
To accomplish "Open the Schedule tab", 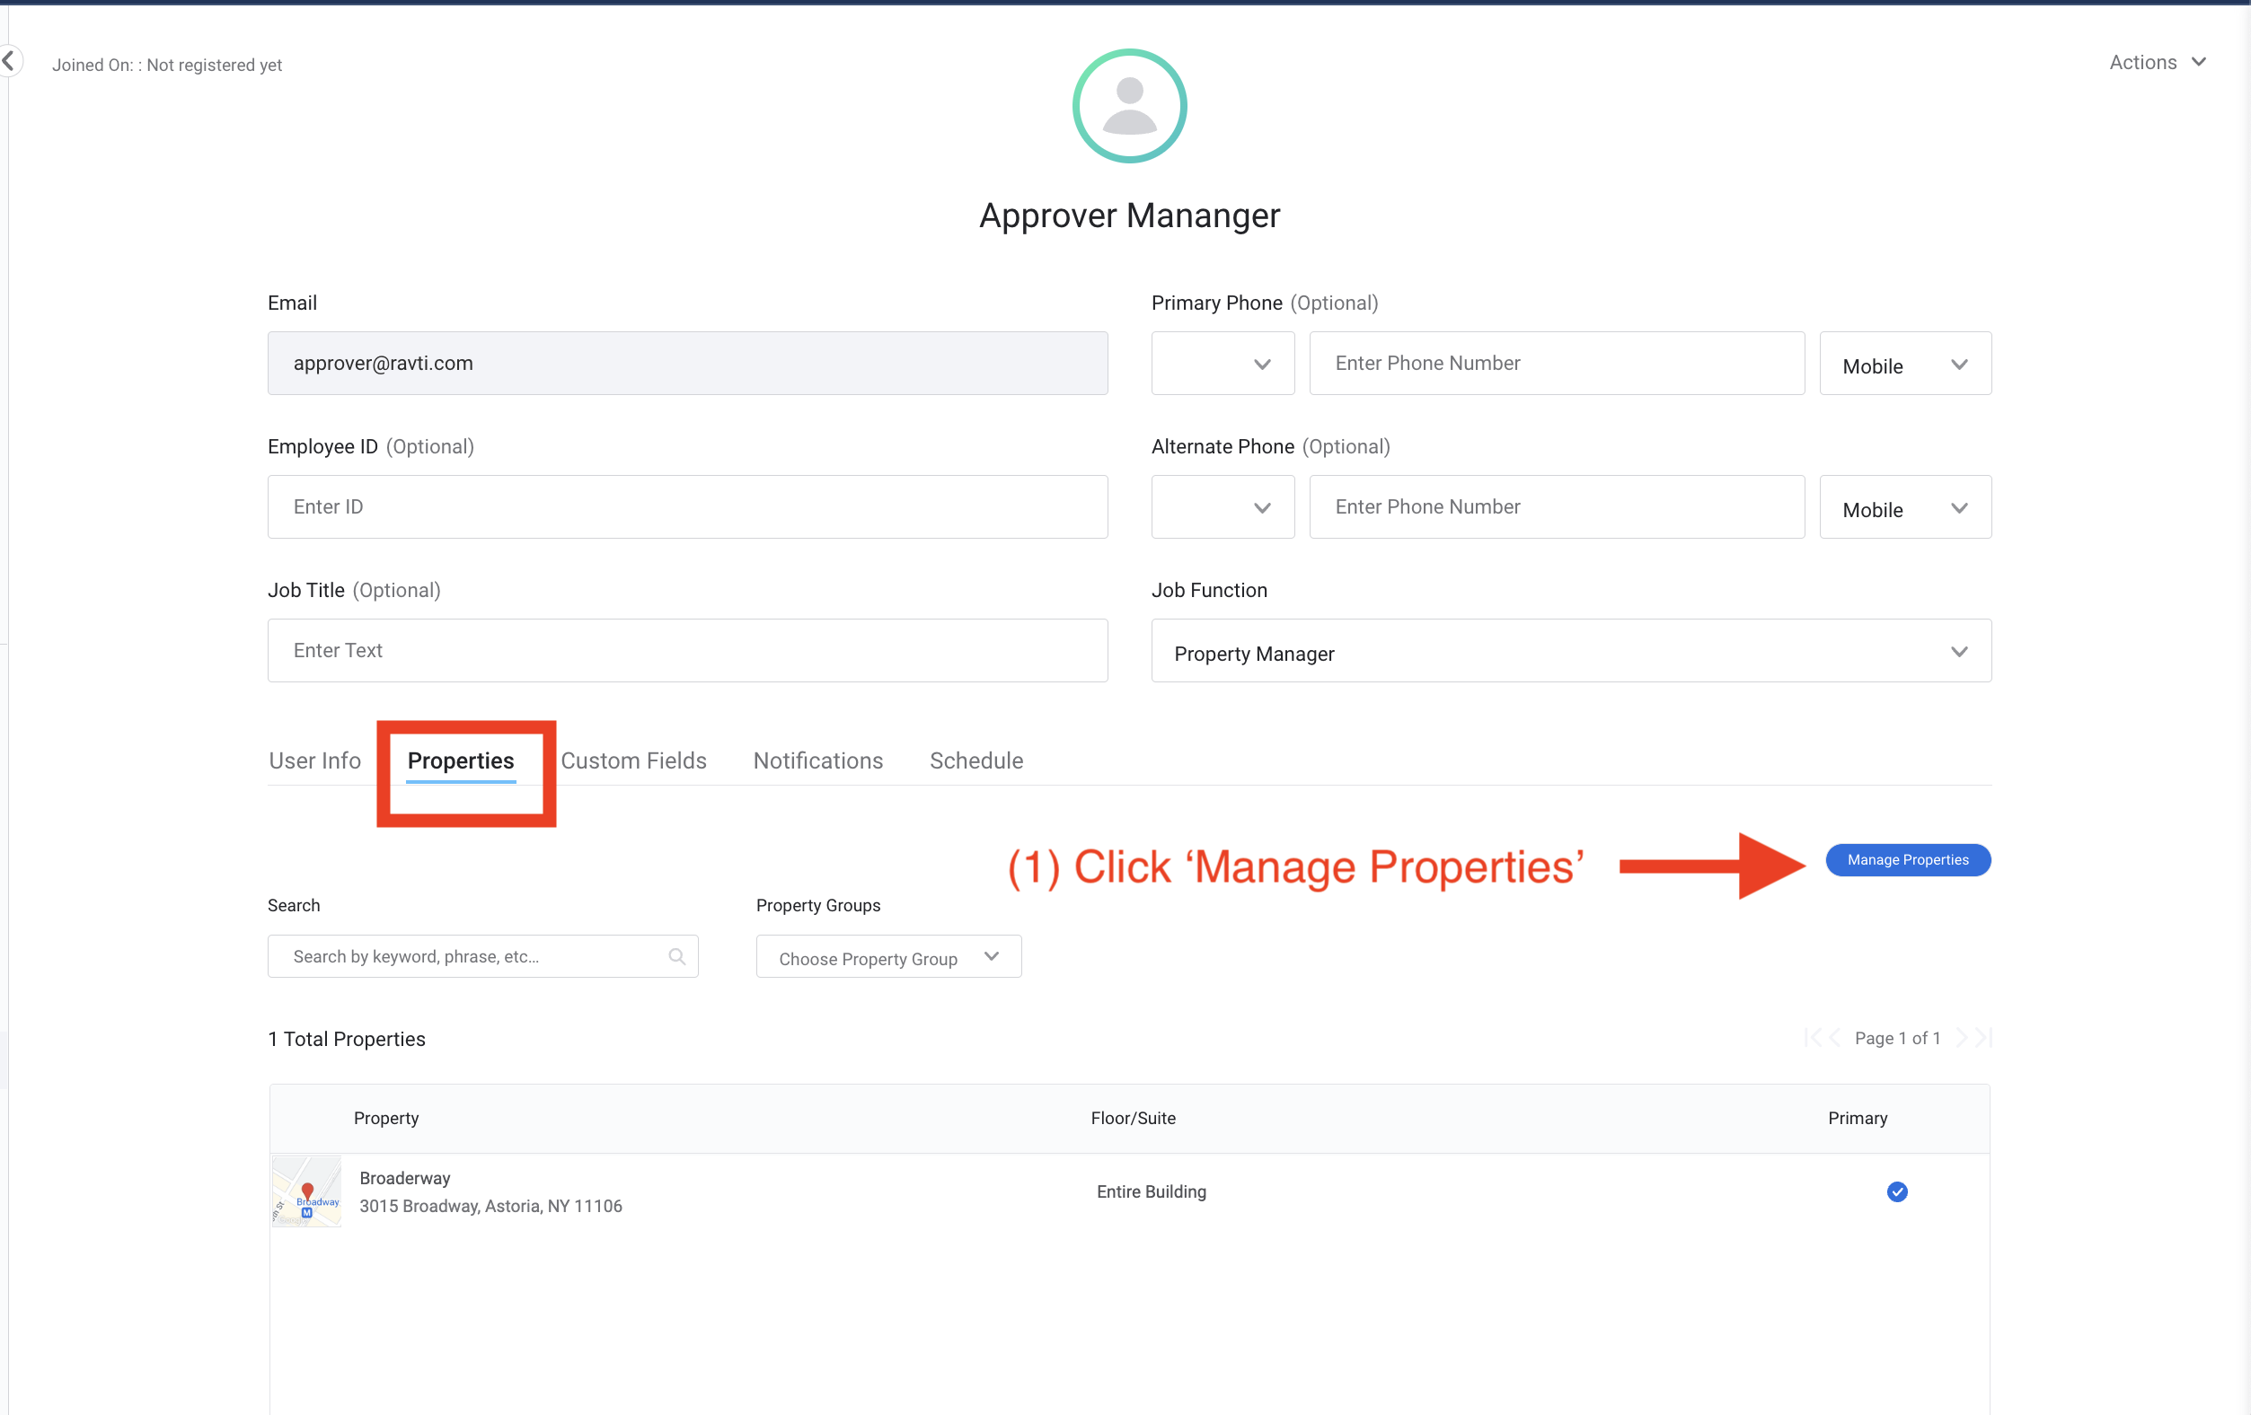I will click(975, 760).
